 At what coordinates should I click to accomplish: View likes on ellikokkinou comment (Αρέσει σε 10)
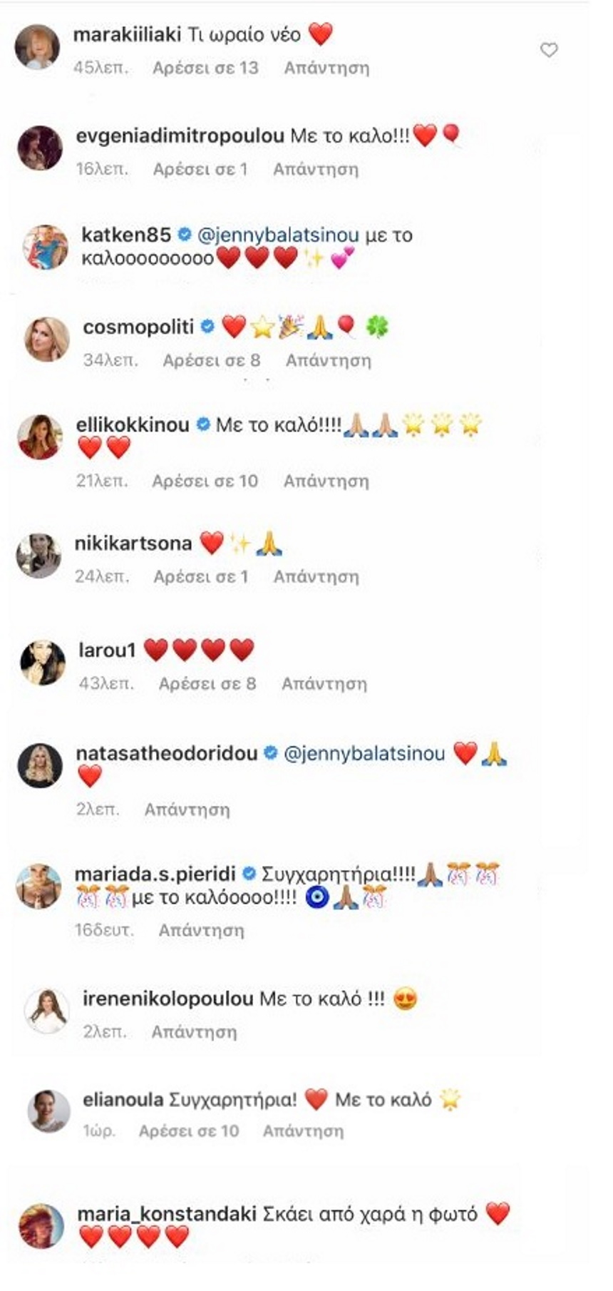click(205, 481)
